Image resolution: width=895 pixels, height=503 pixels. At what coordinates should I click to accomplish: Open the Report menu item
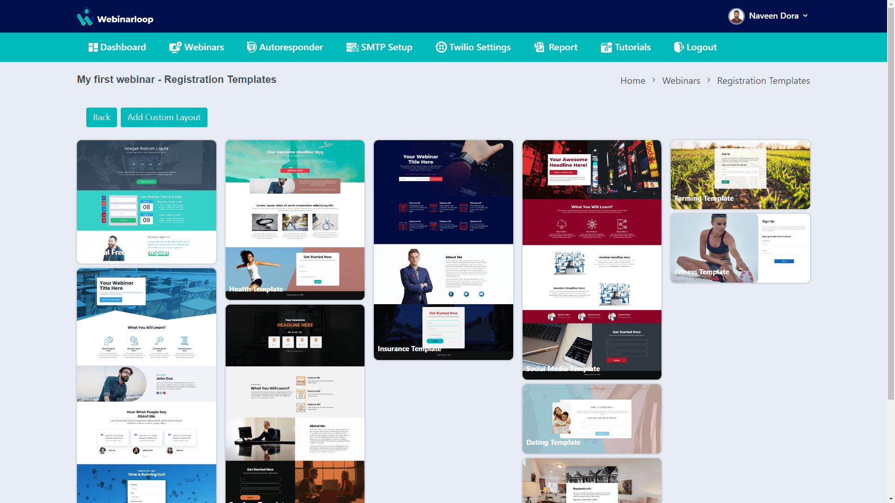click(563, 47)
